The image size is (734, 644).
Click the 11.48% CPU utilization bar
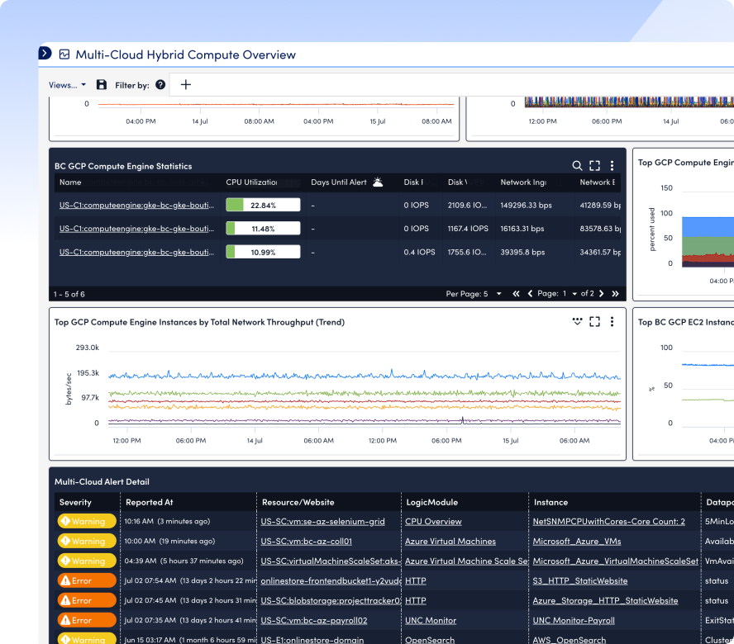(x=263, y=228)
